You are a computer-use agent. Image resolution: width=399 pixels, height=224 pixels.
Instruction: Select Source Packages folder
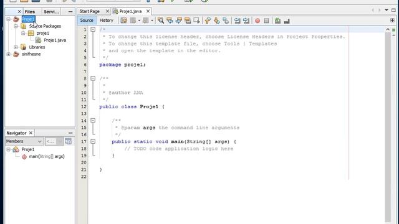pyautogui.click(x=45, y=26)
